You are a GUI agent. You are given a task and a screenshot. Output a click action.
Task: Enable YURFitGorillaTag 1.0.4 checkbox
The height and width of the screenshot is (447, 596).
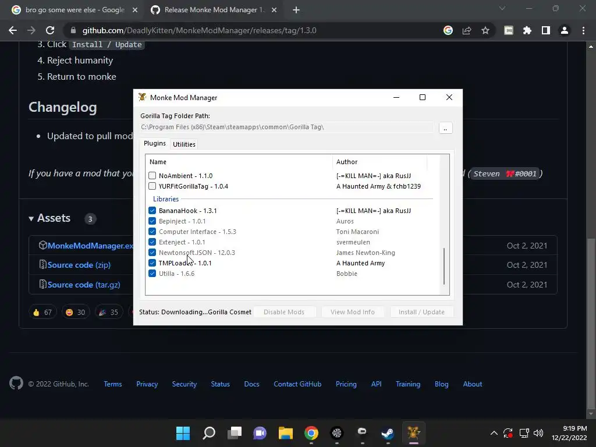[152, 186]
